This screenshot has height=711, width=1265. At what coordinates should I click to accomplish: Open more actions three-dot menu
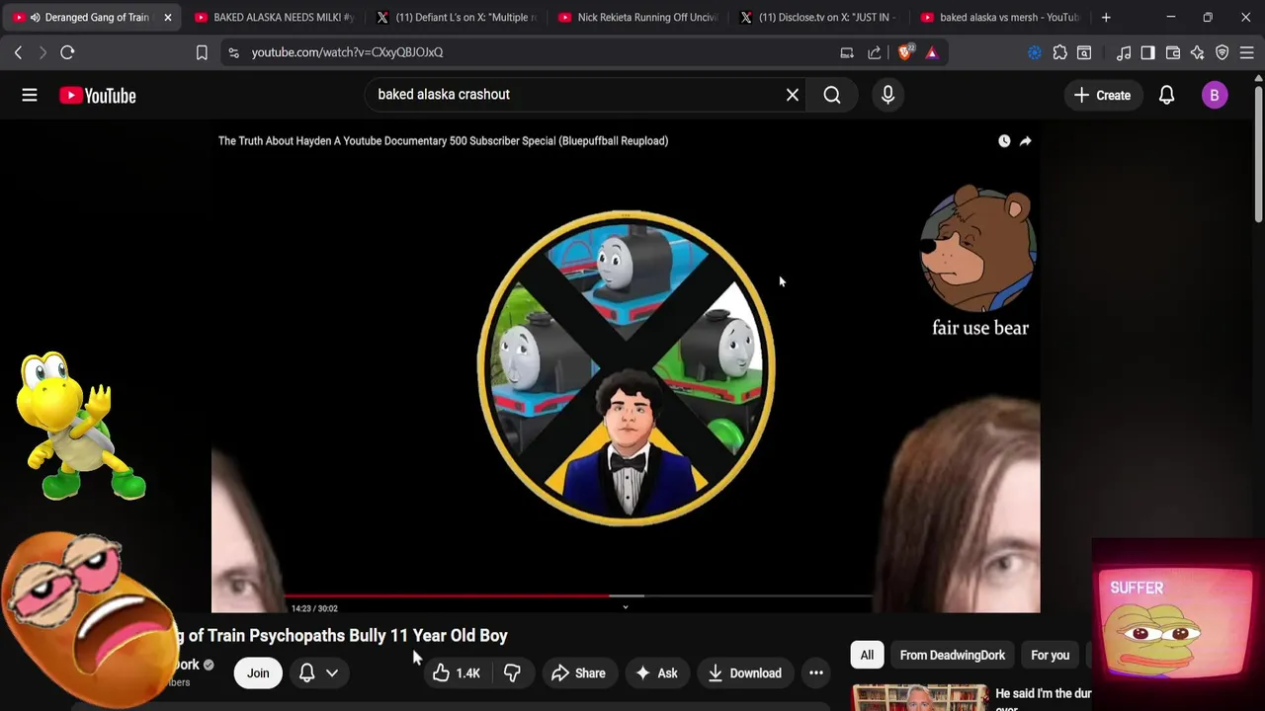pos(816,673)
